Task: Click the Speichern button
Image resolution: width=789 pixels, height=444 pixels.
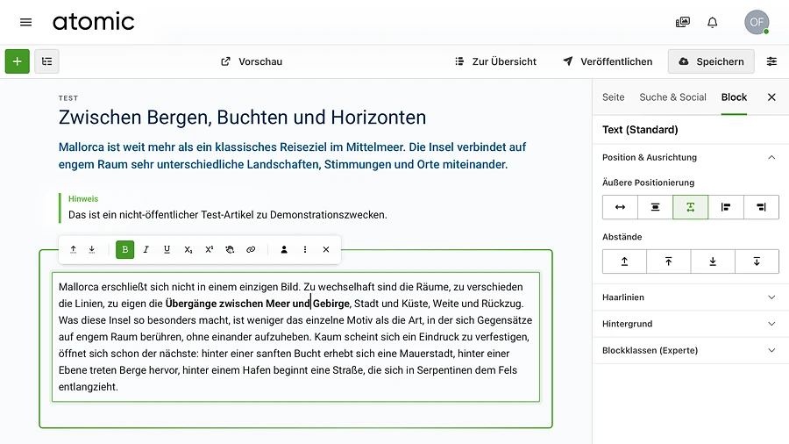Action: (x=710, y=61)
